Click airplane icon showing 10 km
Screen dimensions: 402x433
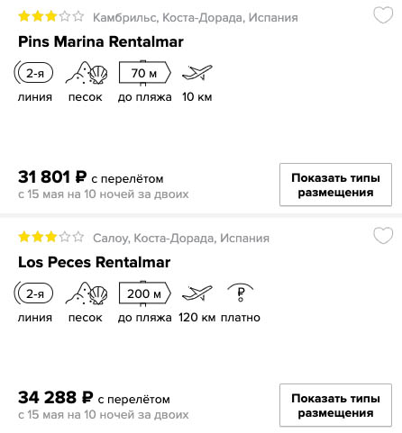pyautogui.click(x=197, y=73)
